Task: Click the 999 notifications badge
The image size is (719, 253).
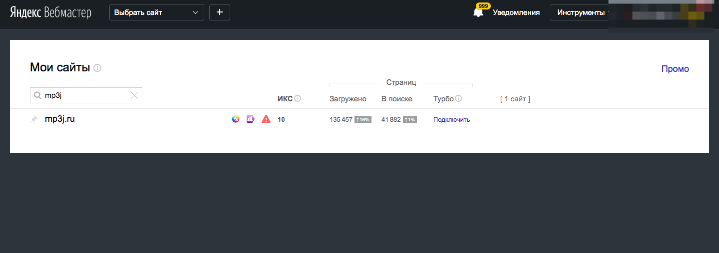Action: pyautogui.click(x=483, y=6)
